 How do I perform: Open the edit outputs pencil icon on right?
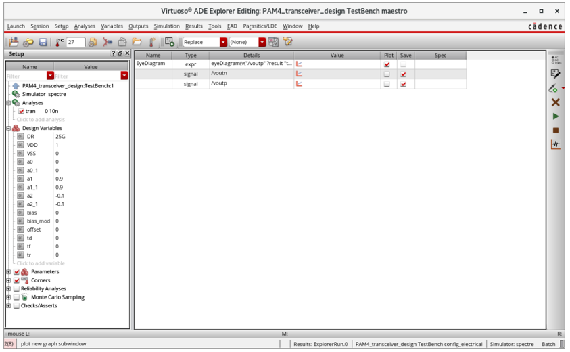click(555, 74)
